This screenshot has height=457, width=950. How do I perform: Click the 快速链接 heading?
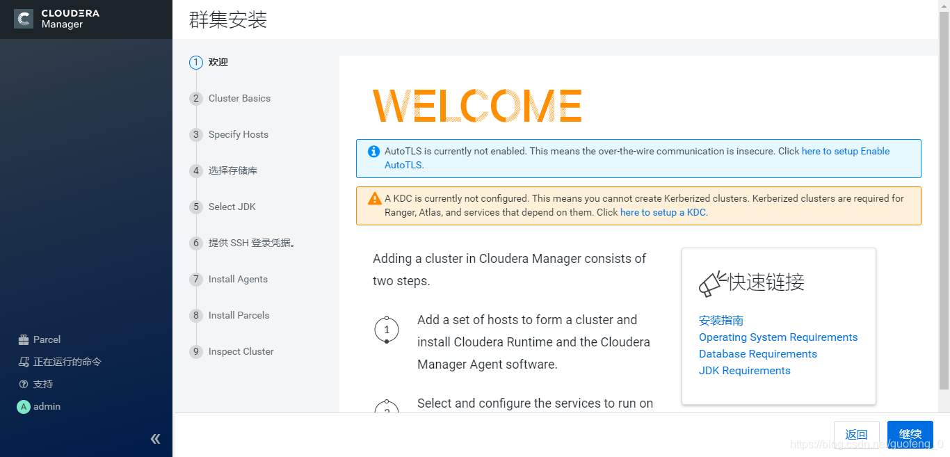[766, 282]
